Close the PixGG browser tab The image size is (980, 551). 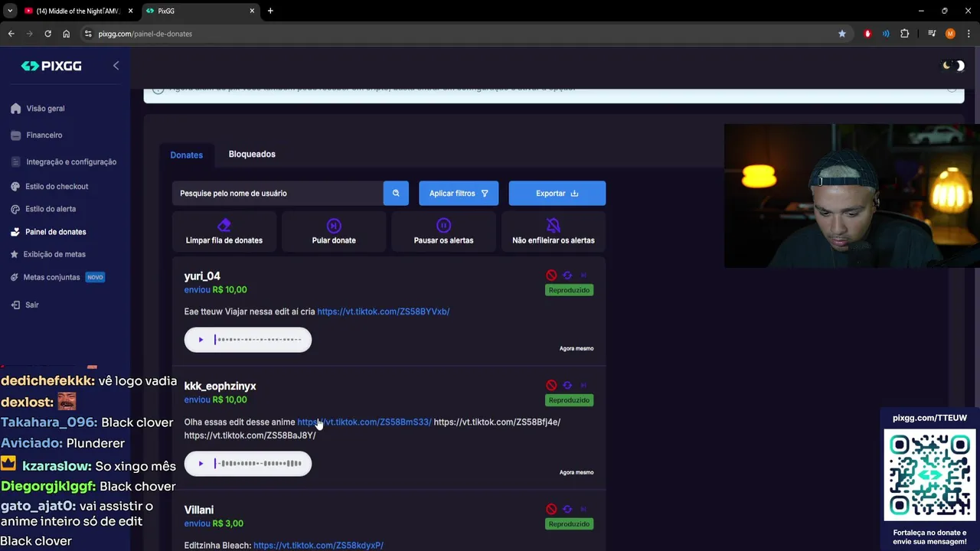(x=252, y=11)
